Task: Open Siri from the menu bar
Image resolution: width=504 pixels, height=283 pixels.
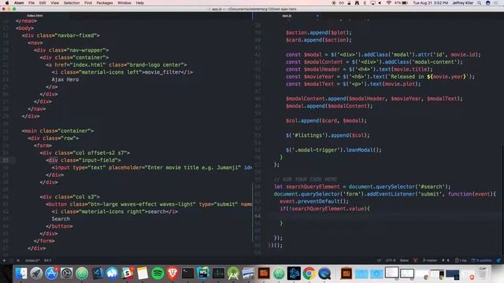Action: (488, 3)
